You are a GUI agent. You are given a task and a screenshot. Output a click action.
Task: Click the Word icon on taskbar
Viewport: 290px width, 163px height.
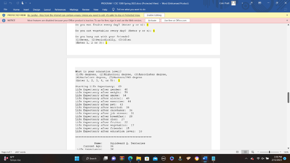(x=205, y=158)
